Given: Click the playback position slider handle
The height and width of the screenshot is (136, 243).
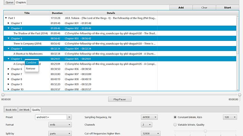Looking at the screenshot, I should pyautogui.click(x=3, y=95).
